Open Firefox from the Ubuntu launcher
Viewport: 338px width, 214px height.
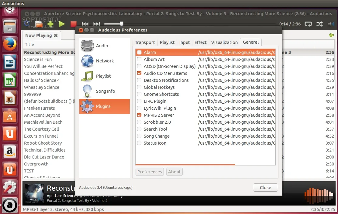coord(10,44)
